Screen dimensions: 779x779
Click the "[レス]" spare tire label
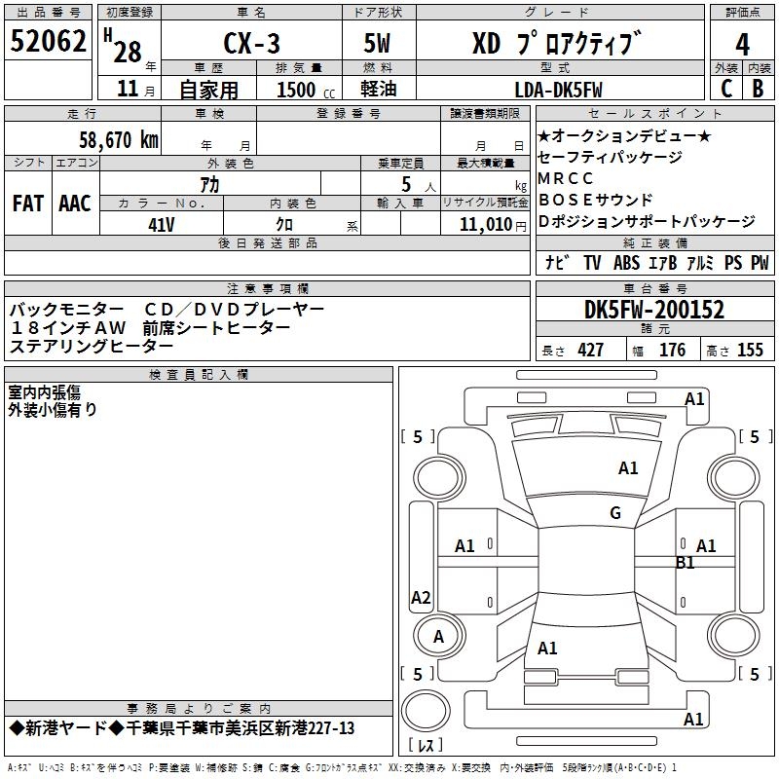[x=426, y=744]
